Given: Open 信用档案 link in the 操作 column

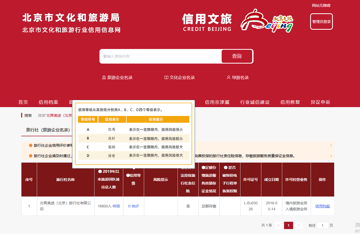Looking at the screenshot, I should (323, 206).
